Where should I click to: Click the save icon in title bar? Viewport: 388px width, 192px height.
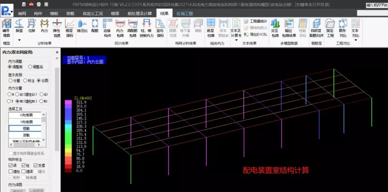tap(24, 4)
